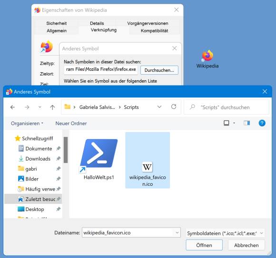Image resolution: width=276 pixels, height=258 pixels.
Task: Toggle the preview pane icon
Action: (x=246, y=123)
